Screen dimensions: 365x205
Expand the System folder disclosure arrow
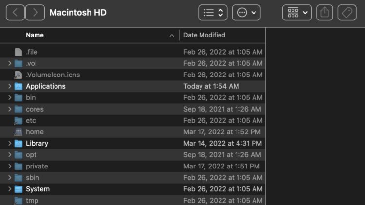(10, 189)
